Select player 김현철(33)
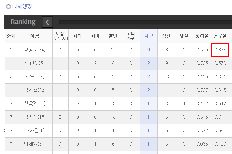 tap(34, 90)
